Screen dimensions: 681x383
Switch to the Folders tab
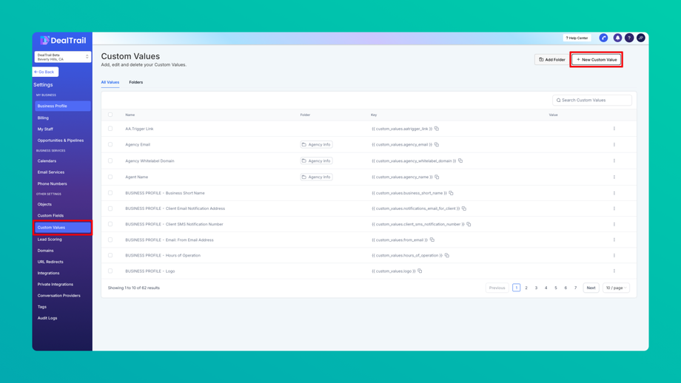click(136, 82)
